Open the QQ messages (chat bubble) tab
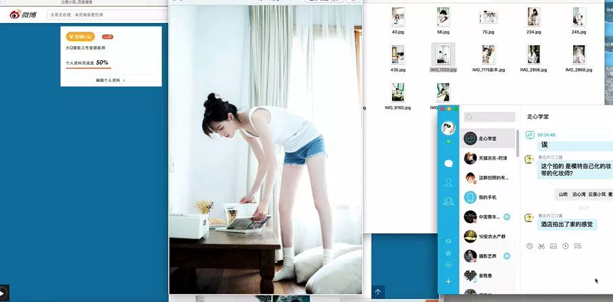 tap(447, 163)
